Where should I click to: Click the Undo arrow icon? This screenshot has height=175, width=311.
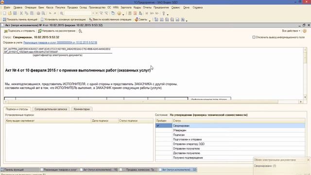(x=50, y=13)
